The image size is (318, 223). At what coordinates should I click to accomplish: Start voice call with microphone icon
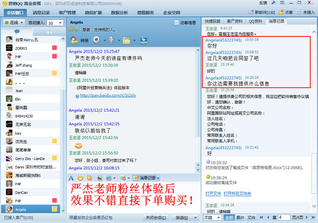111,40
